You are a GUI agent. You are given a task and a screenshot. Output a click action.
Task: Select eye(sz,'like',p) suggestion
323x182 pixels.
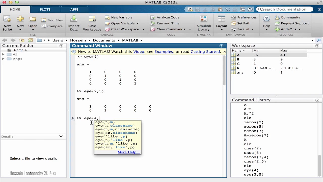115,147
